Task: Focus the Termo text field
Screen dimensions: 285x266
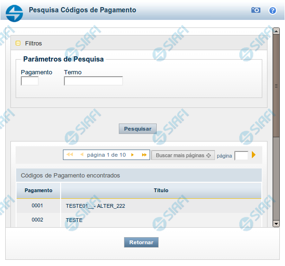Action: (93, 81)
